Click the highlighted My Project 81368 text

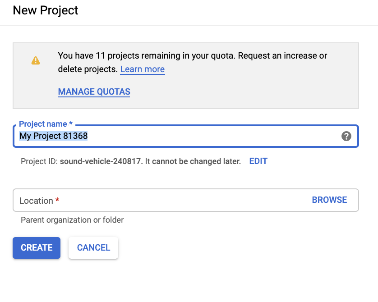pos(53,136)
